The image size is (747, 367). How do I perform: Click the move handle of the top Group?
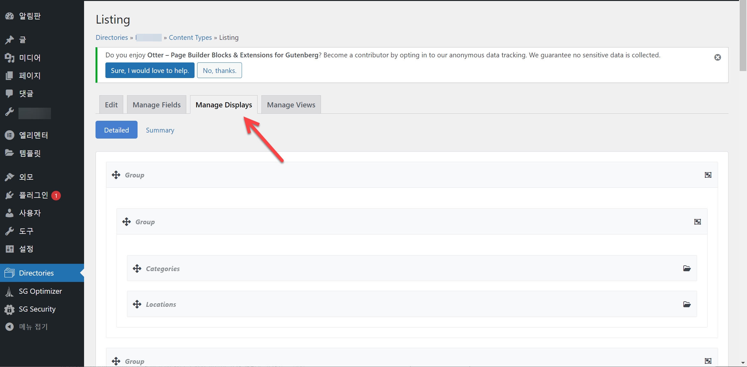pos(116,175)
